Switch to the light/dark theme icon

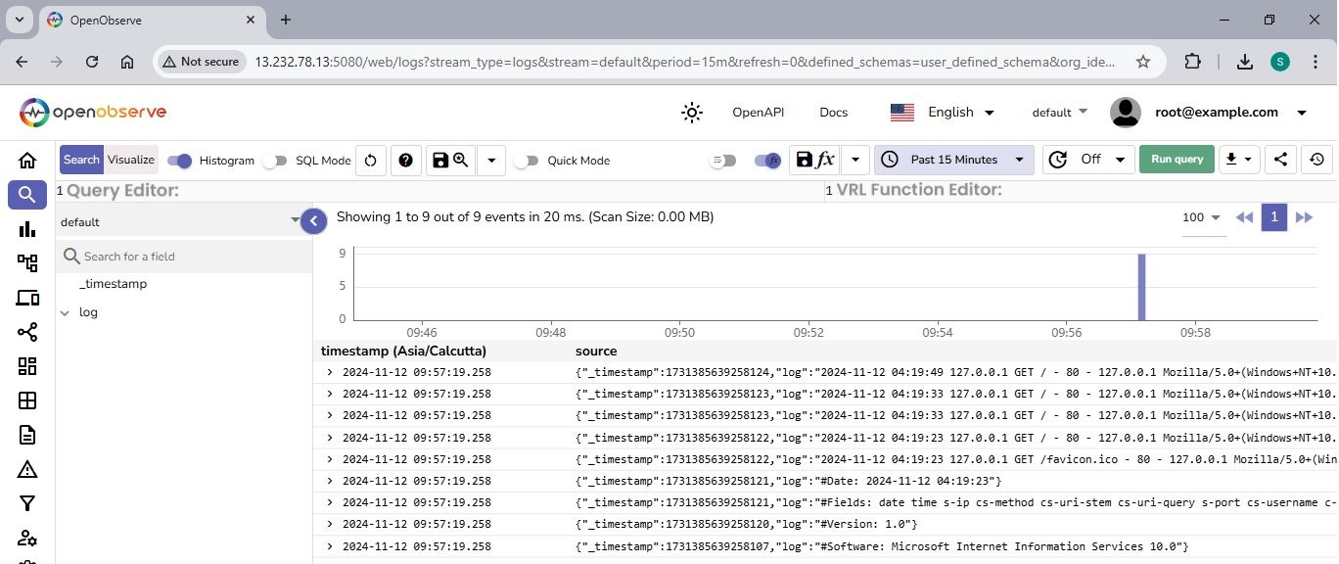pyautogui.click(x=692, y=113)
